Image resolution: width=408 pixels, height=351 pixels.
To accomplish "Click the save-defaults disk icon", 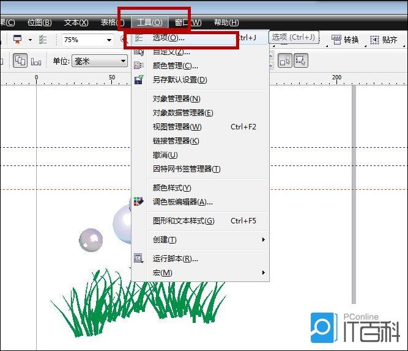I will pyautogui.click(x=139, y=79).
